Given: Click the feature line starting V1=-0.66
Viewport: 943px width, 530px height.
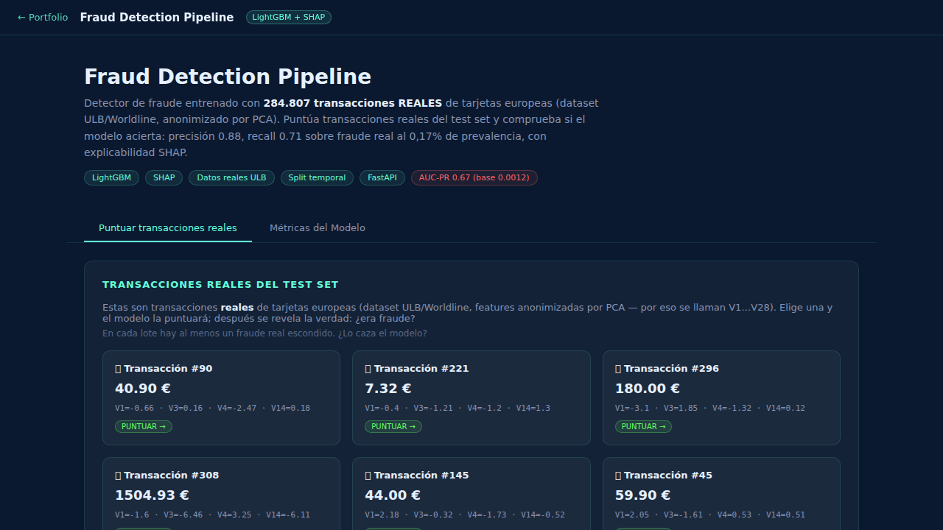Looking at the screenshot, I should (x=213, y=409).
